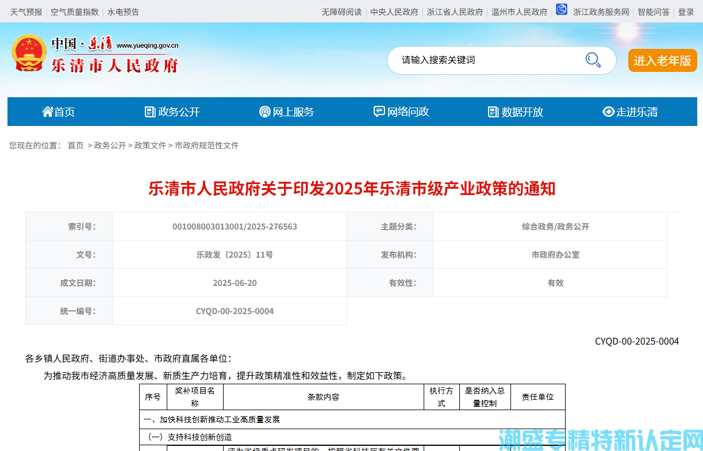This screenshot has width=703, height=451.
Task: Click the red notice headline
Action: pos(352,189)
